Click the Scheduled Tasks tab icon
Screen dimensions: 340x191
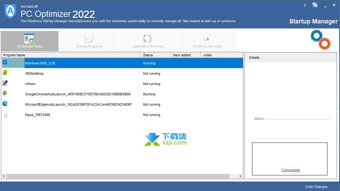(29, 38)
